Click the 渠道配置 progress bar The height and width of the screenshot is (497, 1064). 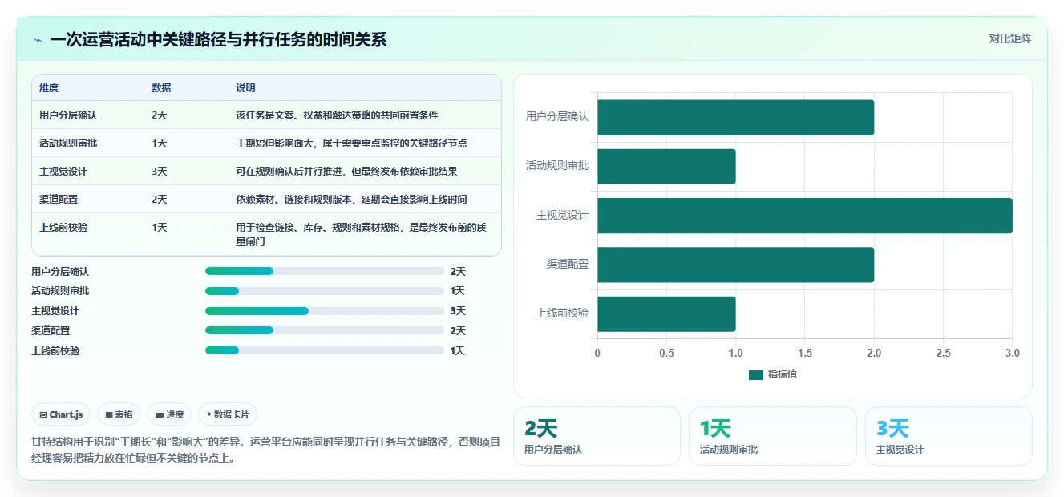click(325, 330)
